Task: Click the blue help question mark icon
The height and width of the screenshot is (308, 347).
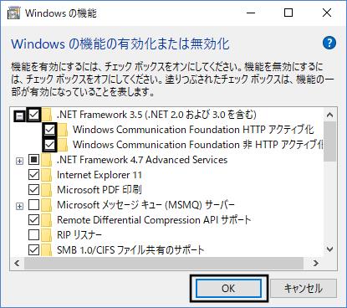Action: click(329, 43)
